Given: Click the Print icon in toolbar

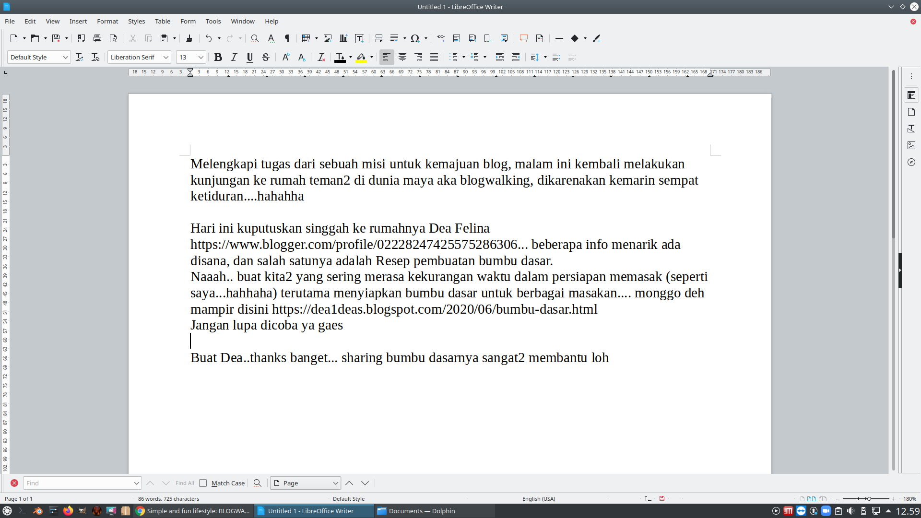Looking at the screenshot, I should [97, 38].
